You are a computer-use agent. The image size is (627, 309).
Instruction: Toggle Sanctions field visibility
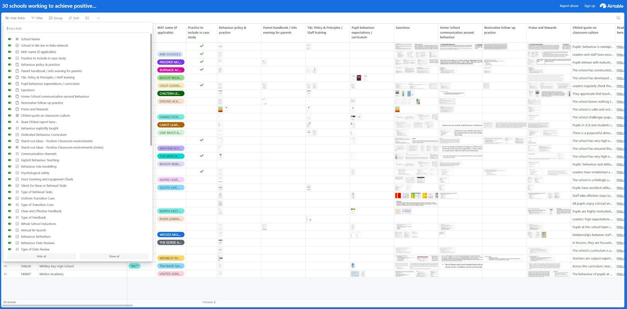pos(10,90)
